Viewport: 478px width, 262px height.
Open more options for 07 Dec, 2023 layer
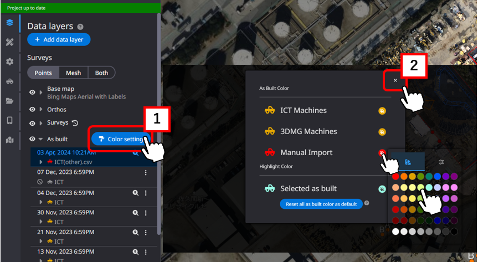coord(146,173)
